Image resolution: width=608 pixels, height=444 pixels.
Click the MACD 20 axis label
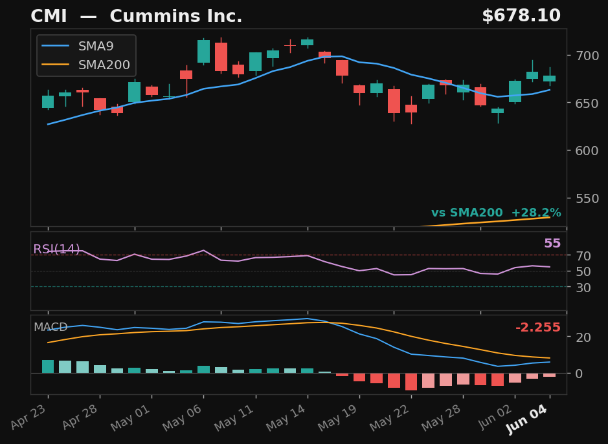point(583,337)
